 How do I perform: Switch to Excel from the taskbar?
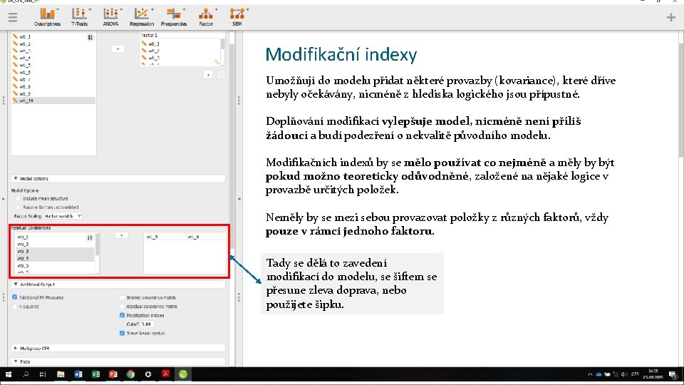pos(95,374)
